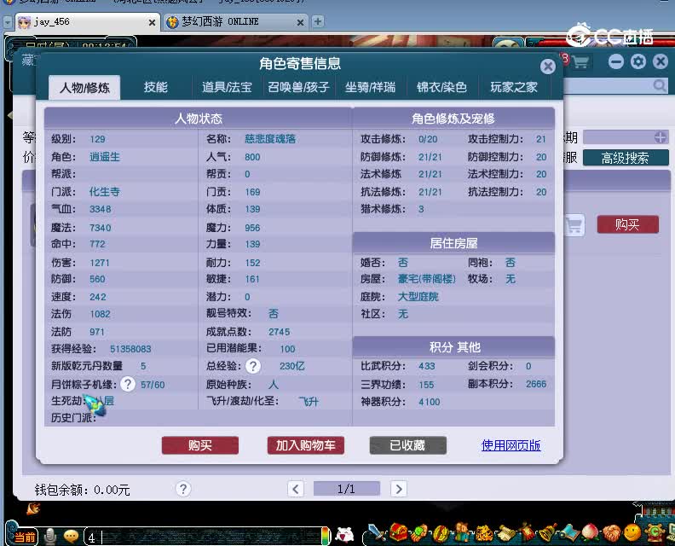Open the 玩家之家 tab
Viewport: 675px width, 546px height.
coord(514,88)
